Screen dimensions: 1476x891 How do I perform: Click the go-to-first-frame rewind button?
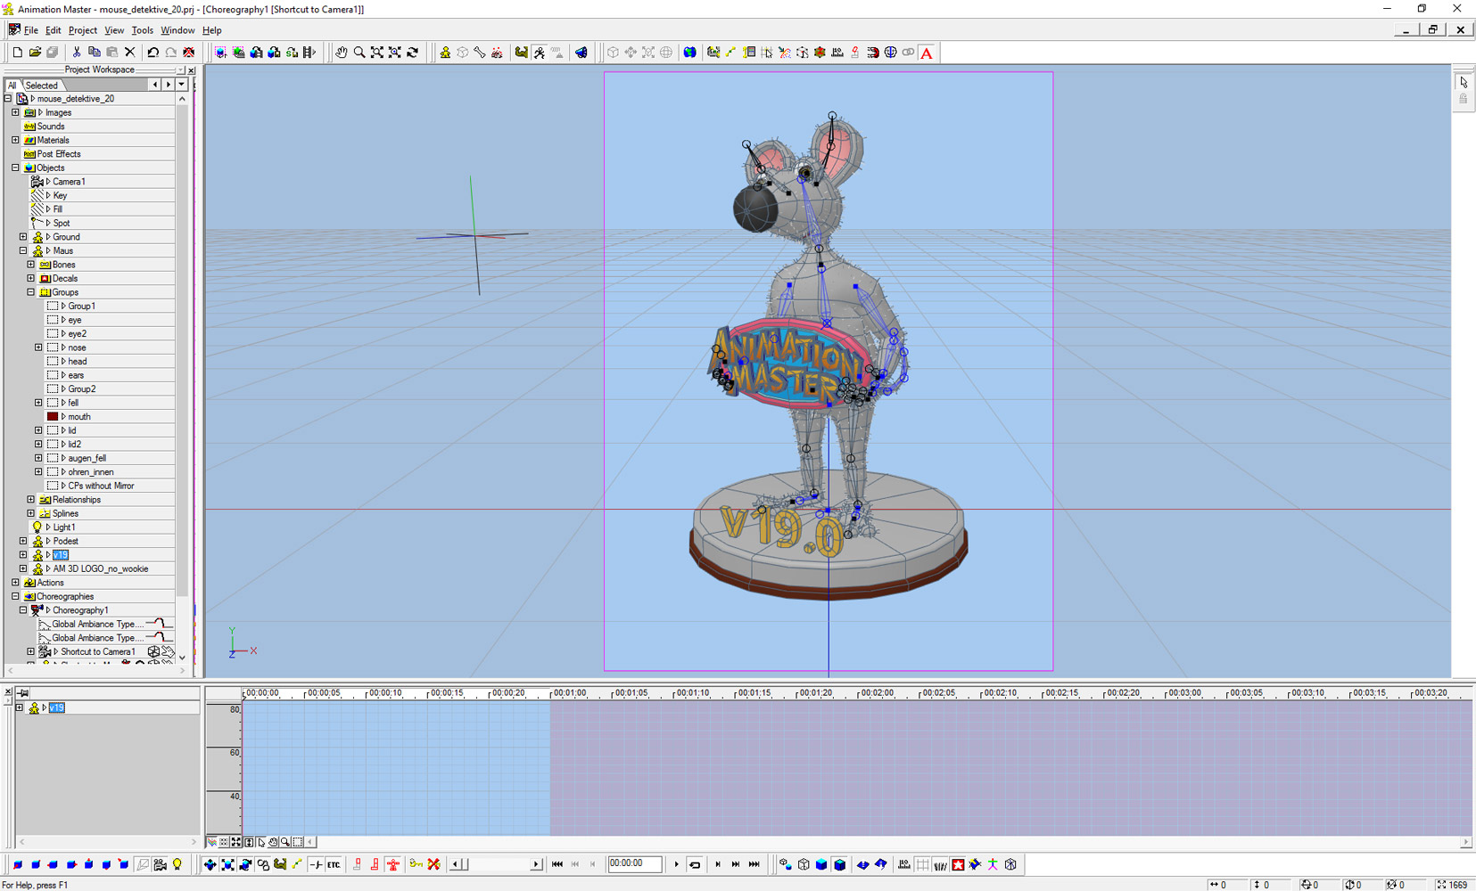coord(557,864)
